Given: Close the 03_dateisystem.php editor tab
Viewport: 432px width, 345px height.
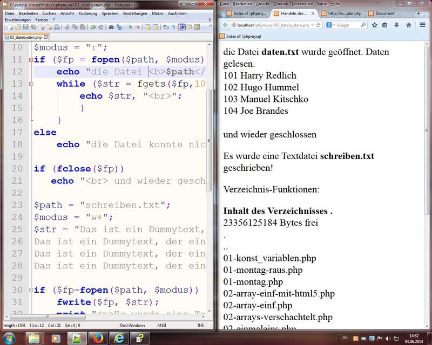Looking at the screenshot, I should pyautogui.click(x=45, y=37).
